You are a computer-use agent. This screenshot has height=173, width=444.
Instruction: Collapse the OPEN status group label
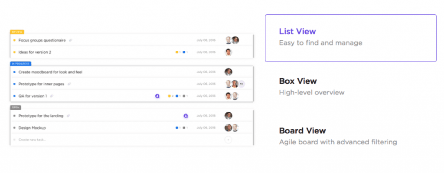[16, 108]
